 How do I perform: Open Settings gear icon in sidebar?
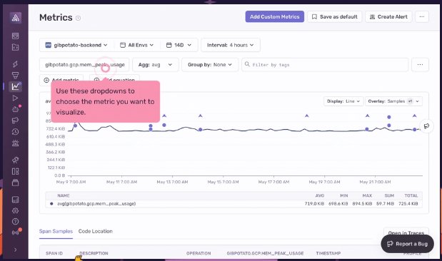pos(15,210)
